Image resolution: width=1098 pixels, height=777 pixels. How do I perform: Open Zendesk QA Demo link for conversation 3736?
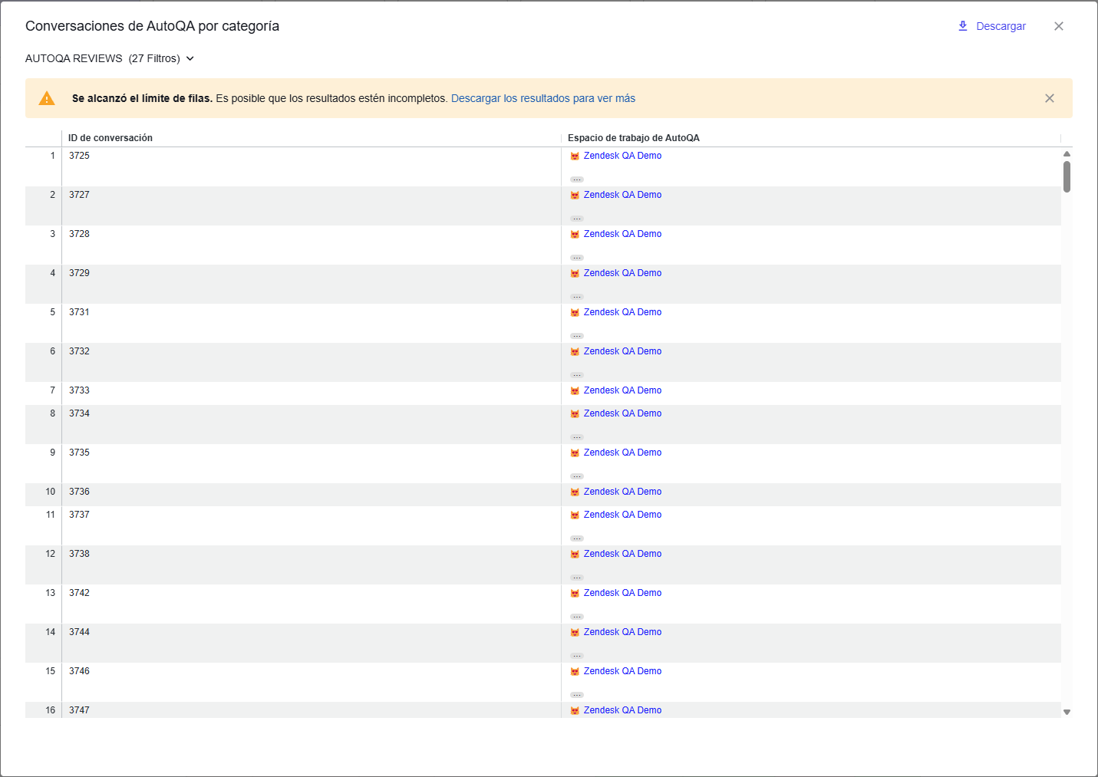[622, 492]
